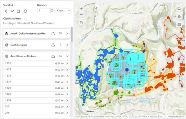Export Anschlüsse im Umkreis results
Screen dimensions: 186x119
(x=53, y=56)
